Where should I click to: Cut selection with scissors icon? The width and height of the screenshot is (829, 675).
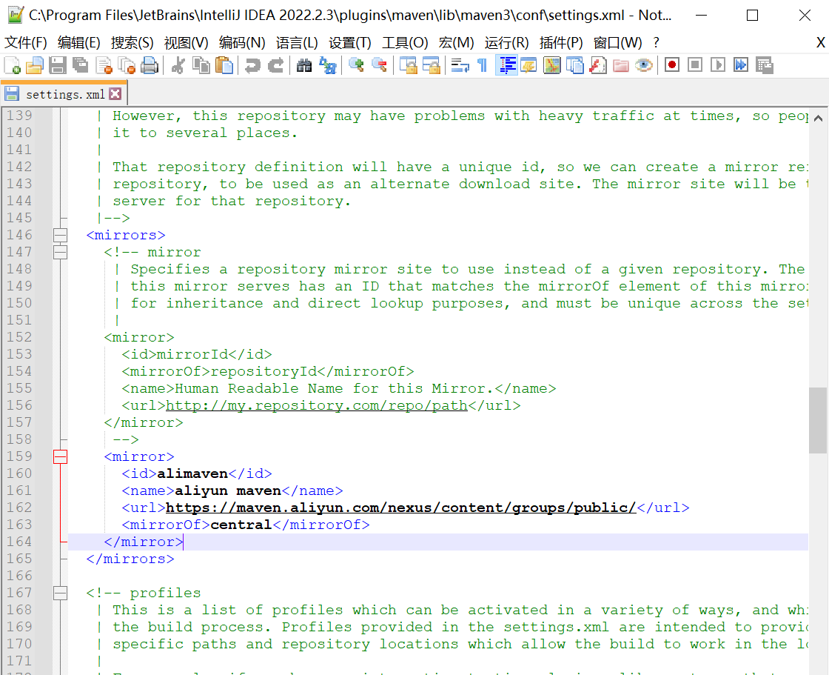click(x=178, y=65)
